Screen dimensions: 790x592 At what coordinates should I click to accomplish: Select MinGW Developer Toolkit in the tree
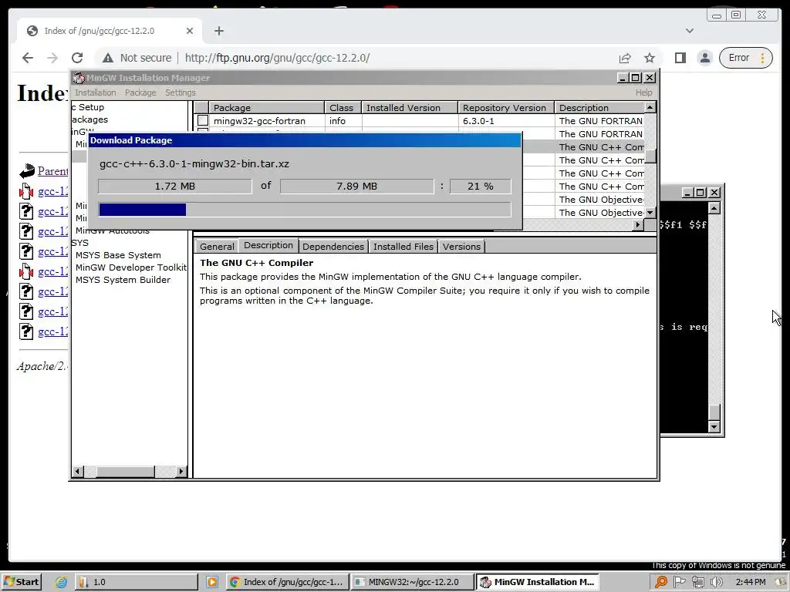(x=131, y=267)
